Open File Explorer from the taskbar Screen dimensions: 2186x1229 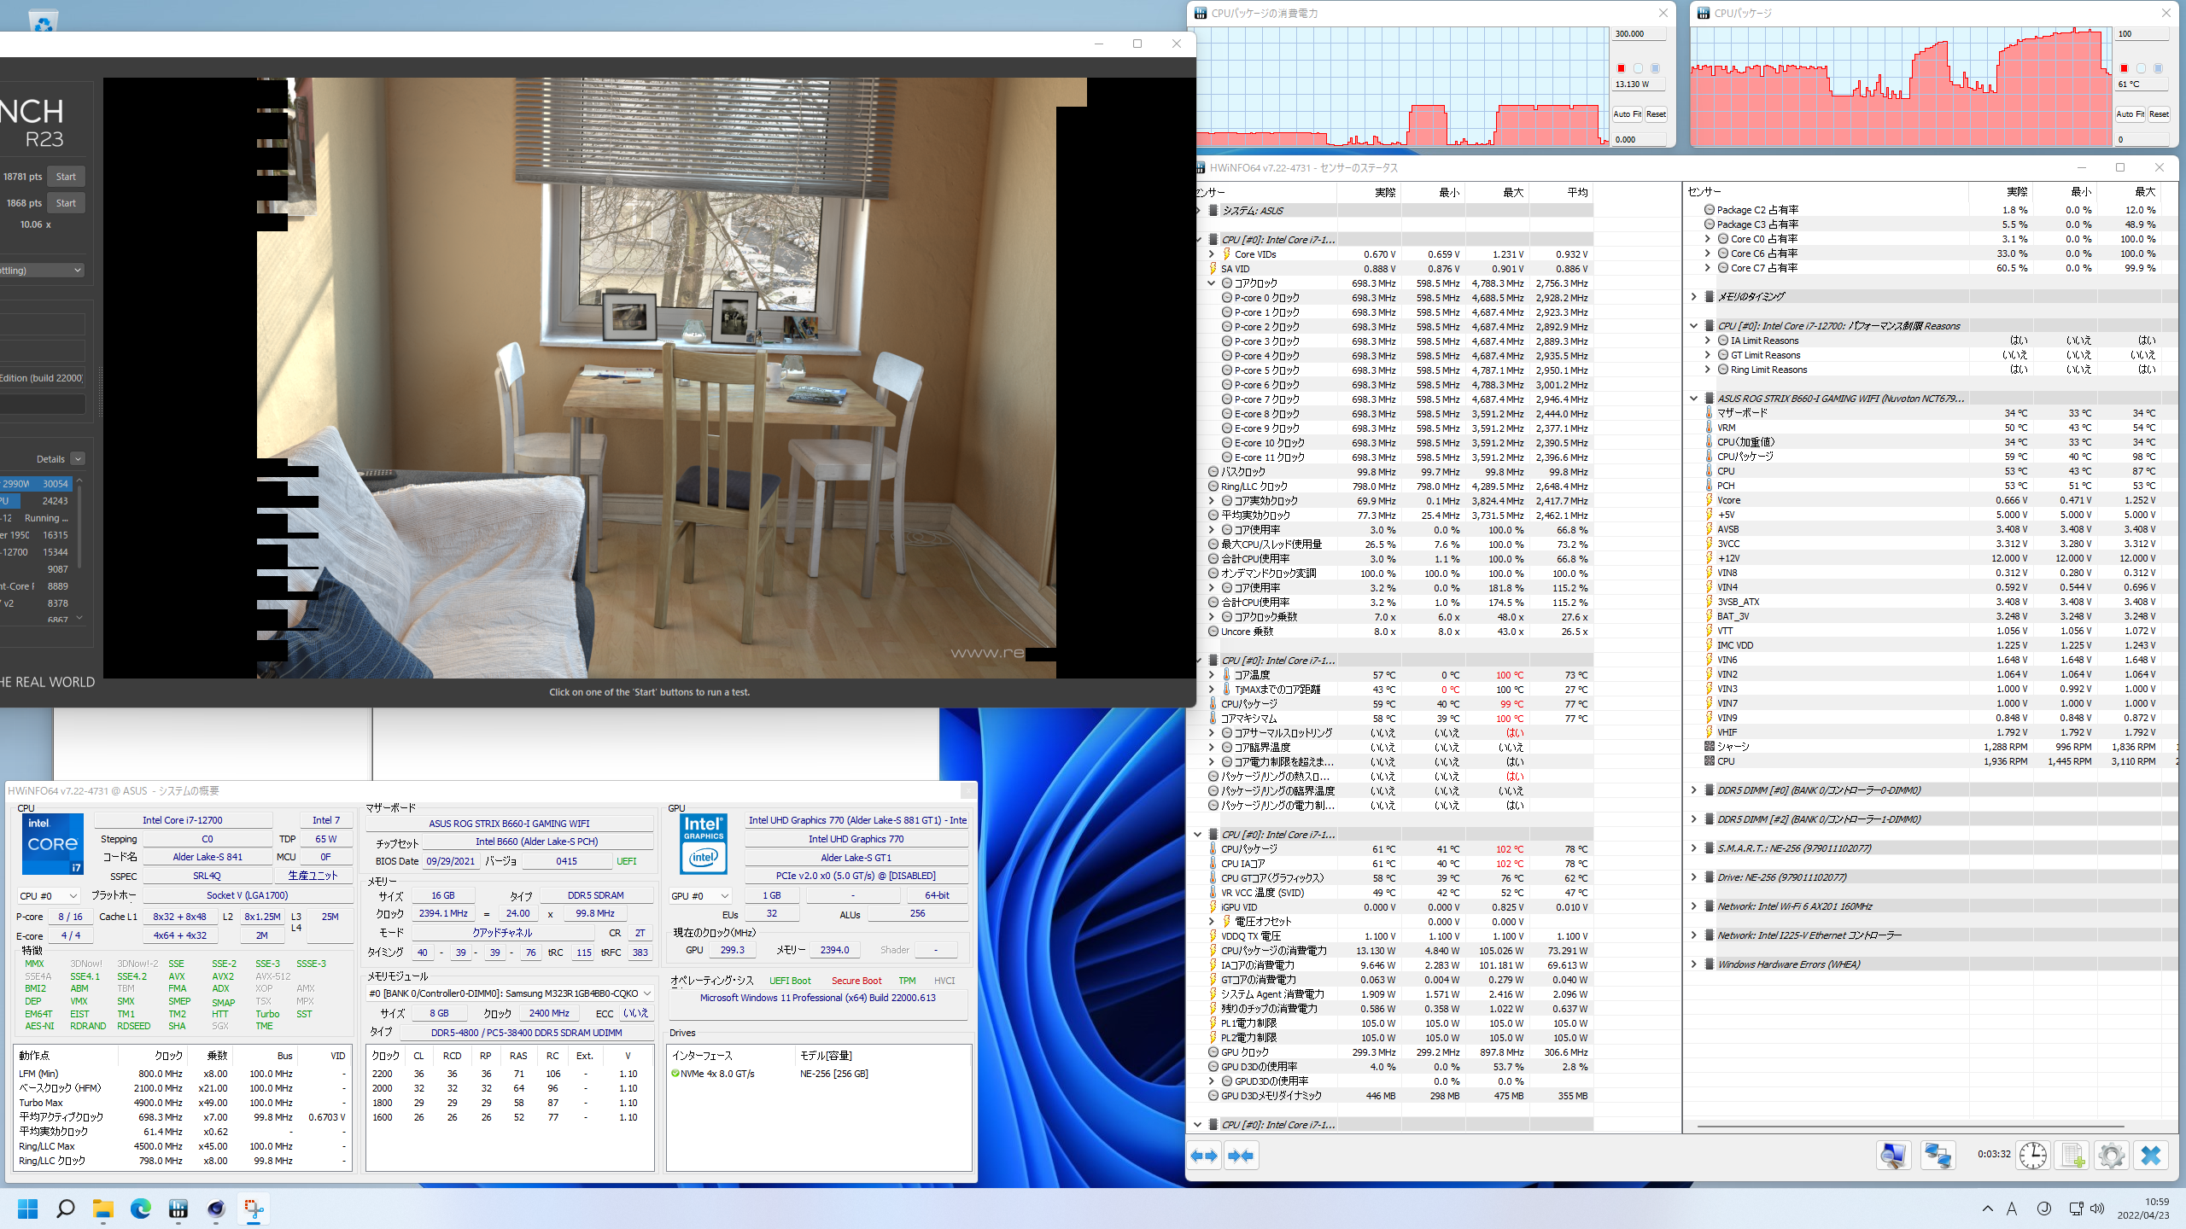[103, 1209]
